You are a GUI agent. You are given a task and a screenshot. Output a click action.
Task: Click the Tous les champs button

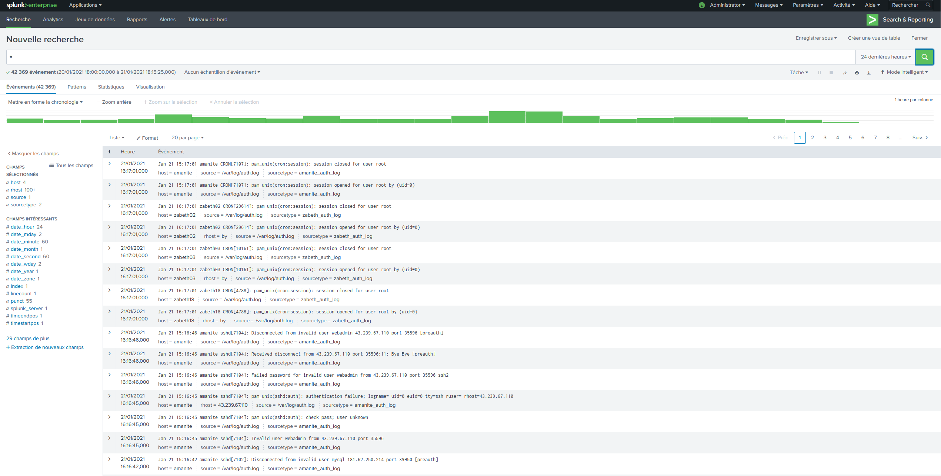71,166
